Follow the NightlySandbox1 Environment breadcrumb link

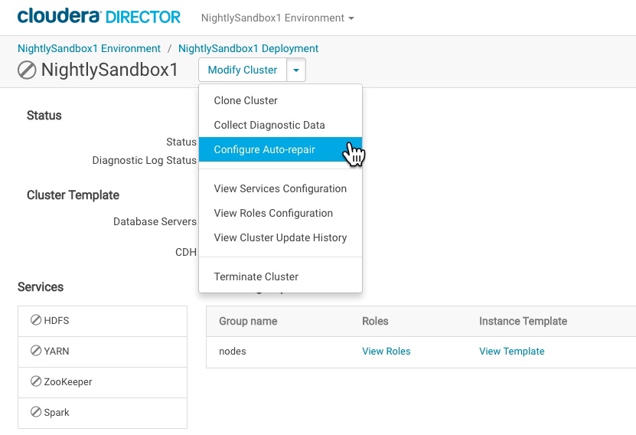tap(89, 48)
